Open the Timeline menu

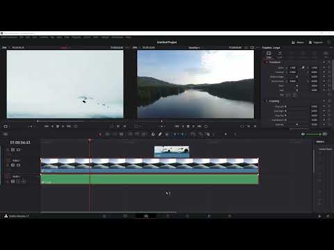pos(43,37)
